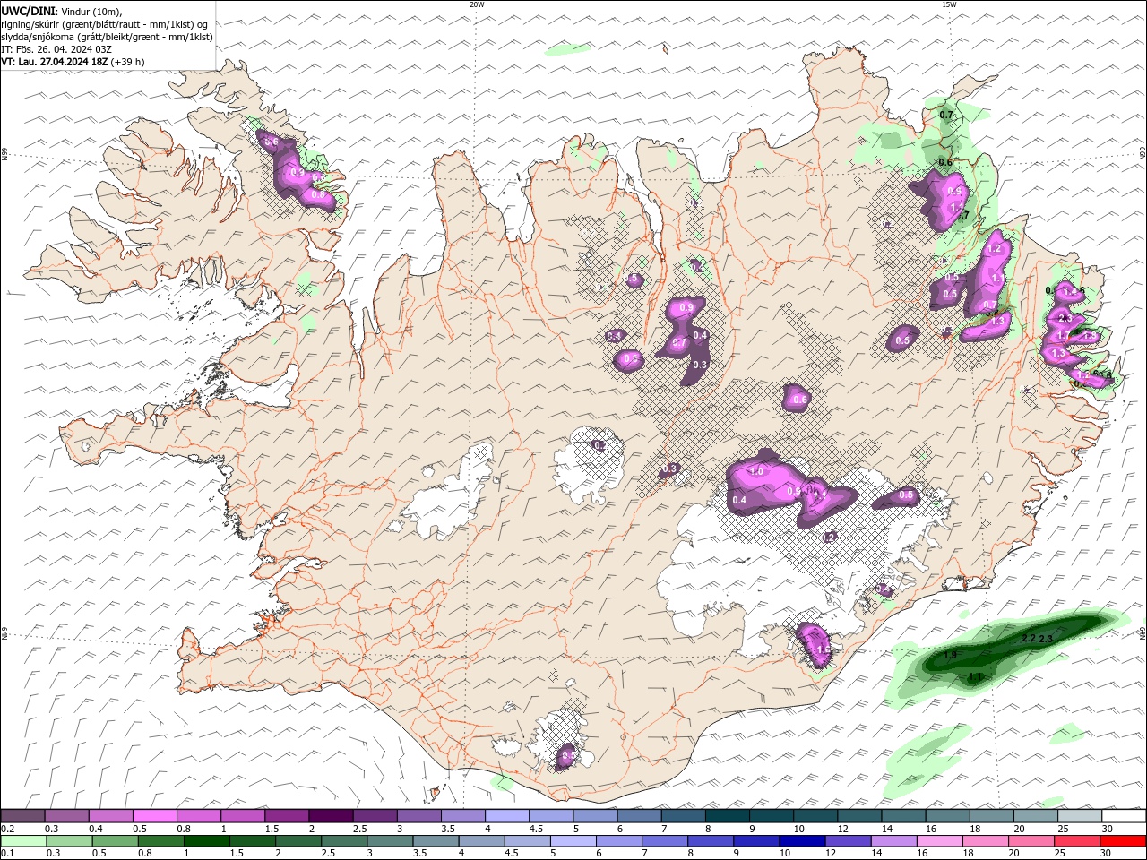Pick the red rain-scale swatch after 30
Image resolution: width=1147 pixels, height=860 pixels.
[1124, 841]
